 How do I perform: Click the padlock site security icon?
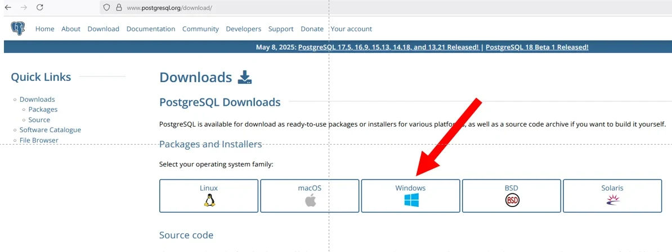pyautogui.click(x=119, y=8)
